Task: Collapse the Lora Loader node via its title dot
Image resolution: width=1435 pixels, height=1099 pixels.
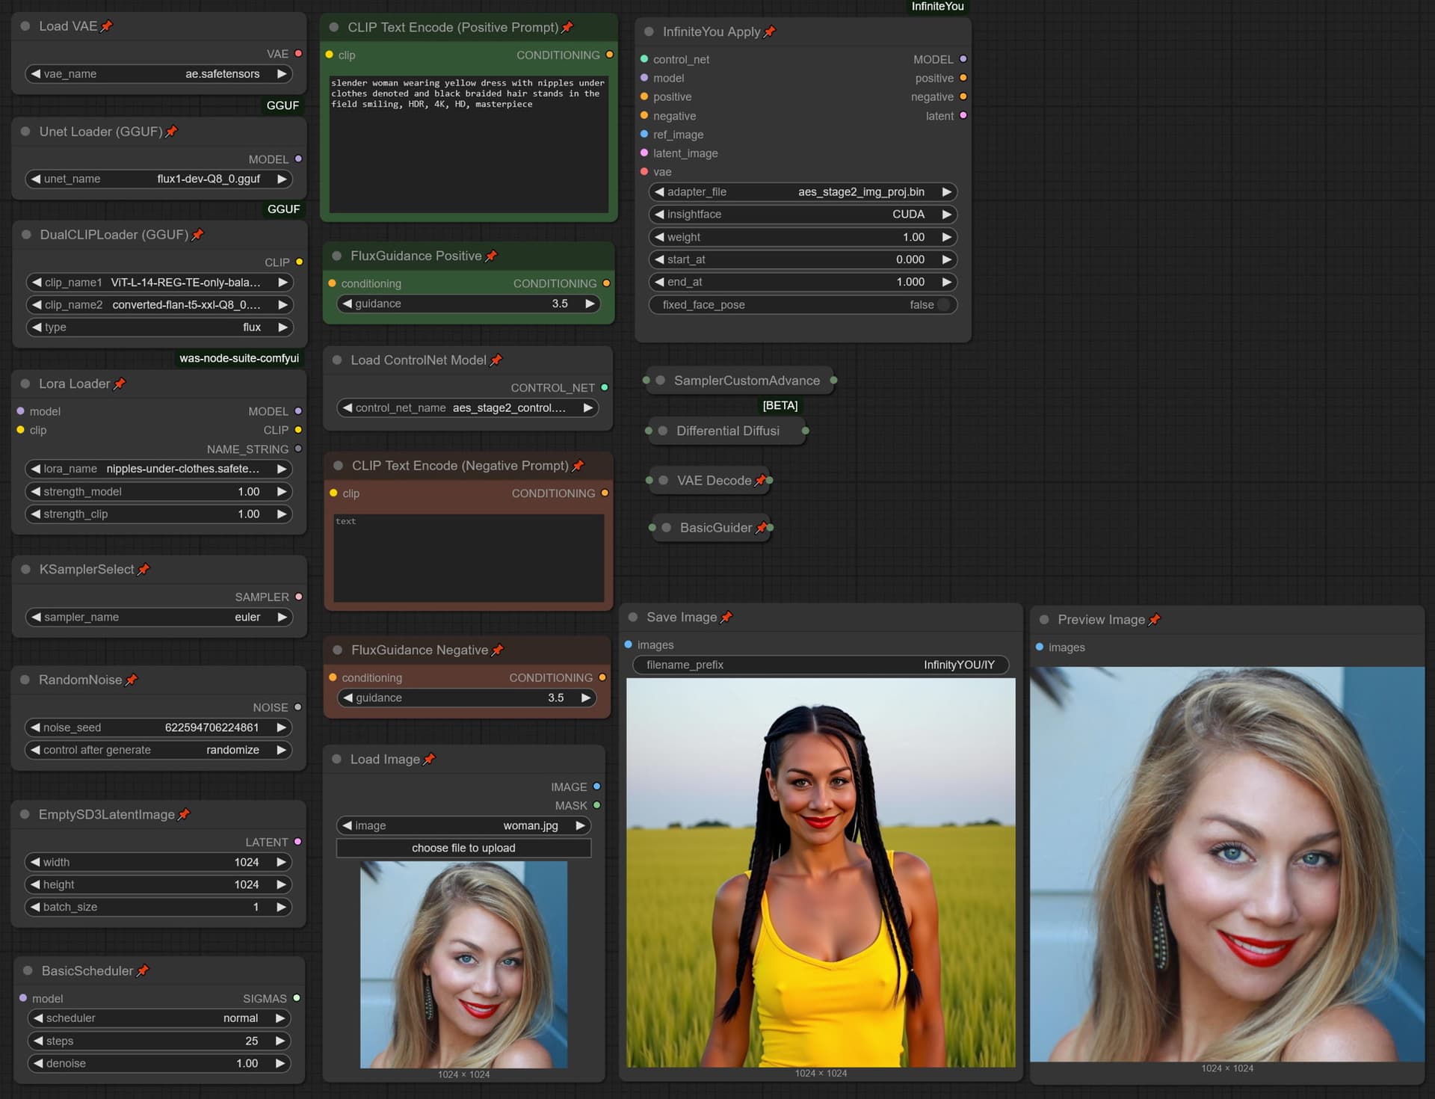Action: [x=25, y=384]
